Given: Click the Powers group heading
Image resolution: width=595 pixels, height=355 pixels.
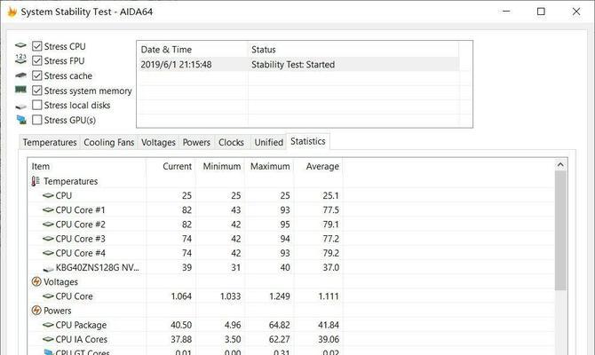Looking at the screenshot, I should pyautogui.click(x=58, y=311).
